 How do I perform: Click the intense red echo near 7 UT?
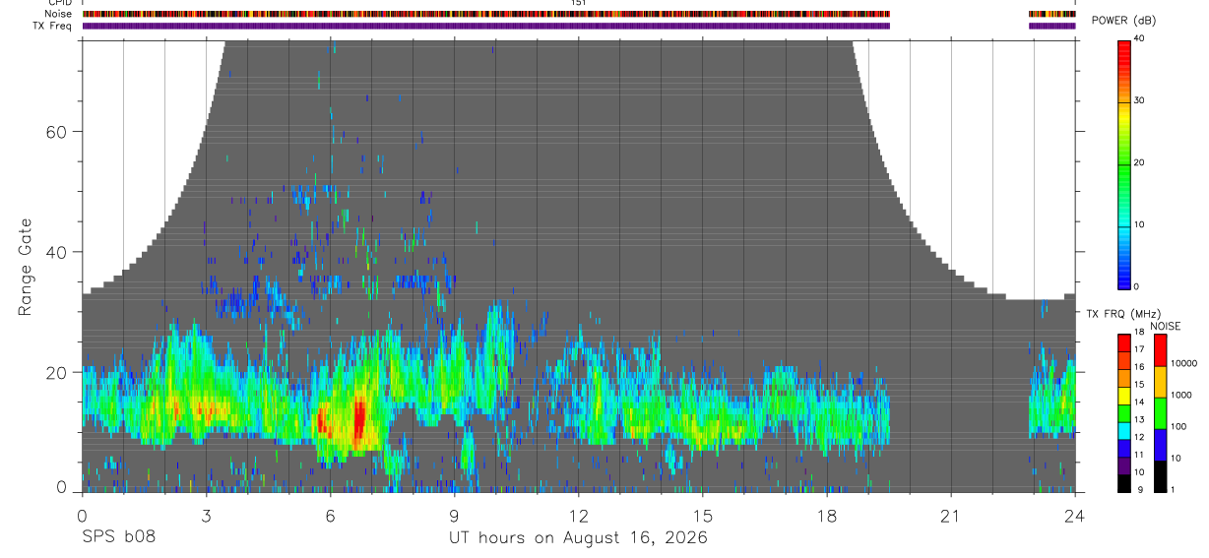point(359,421)
